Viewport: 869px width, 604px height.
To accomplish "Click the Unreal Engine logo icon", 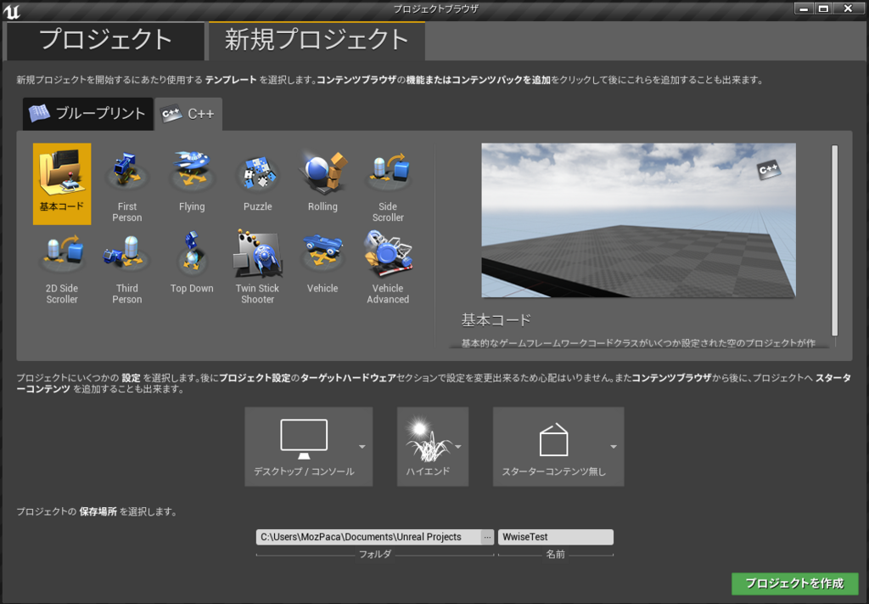I will 11,10.
